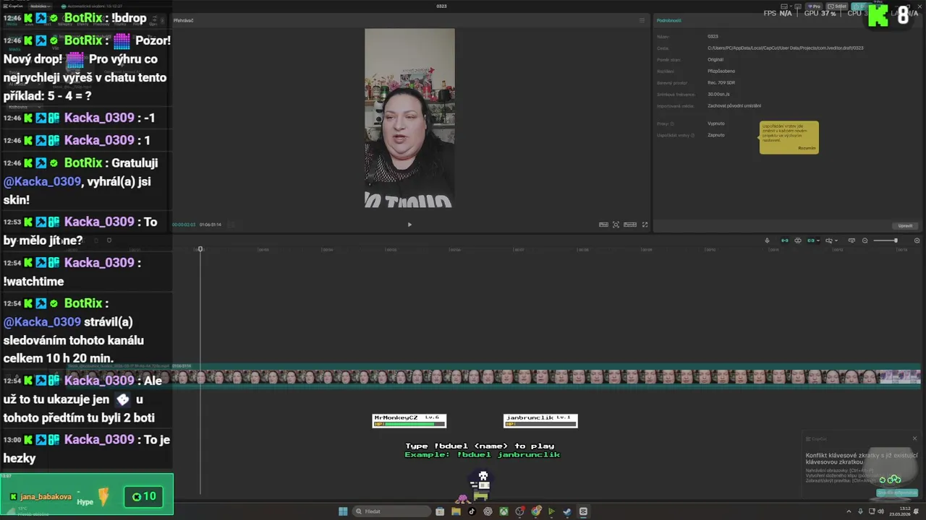
Task: Click the microphone record voiceover icon
Action: [x=767, y=240]
